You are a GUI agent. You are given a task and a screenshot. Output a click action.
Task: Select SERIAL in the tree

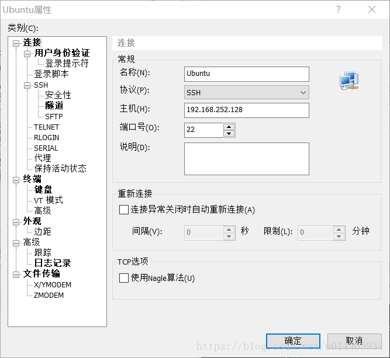[x=46, y=148]
